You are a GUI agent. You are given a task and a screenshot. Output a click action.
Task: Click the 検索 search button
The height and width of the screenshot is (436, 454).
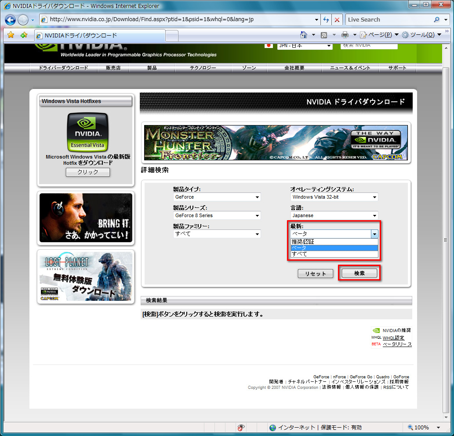[360, 273]
